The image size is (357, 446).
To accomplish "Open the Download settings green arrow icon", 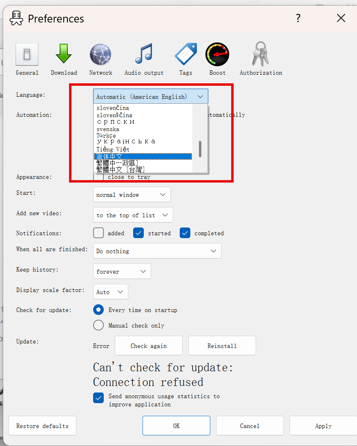I will [64, 55].
